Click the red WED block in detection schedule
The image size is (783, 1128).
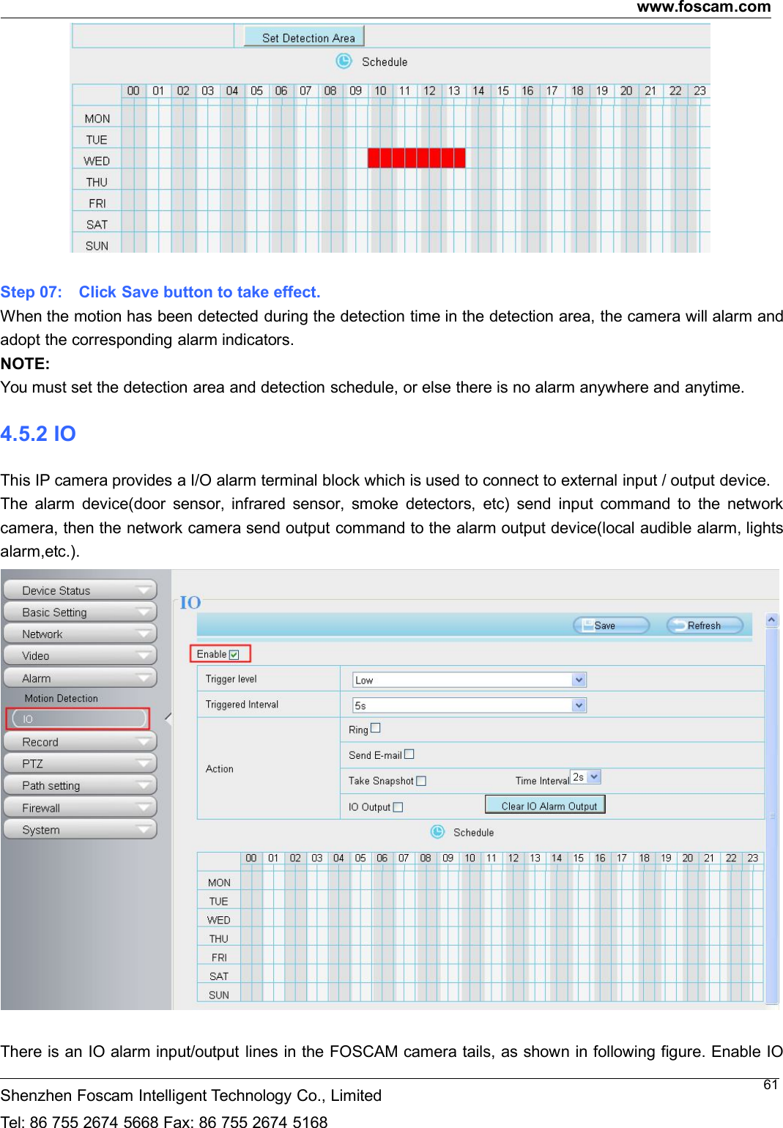[416, 157]
